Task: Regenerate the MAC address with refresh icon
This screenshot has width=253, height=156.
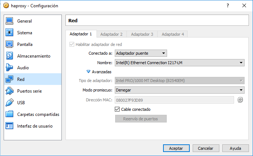Action: 240,100
